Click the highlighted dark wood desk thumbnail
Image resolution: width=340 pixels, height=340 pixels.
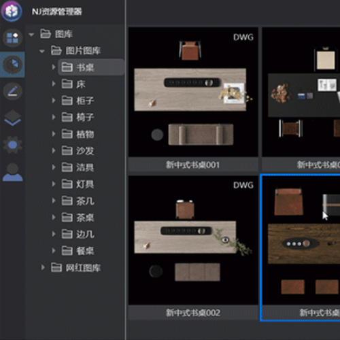(x=301, y=248)
